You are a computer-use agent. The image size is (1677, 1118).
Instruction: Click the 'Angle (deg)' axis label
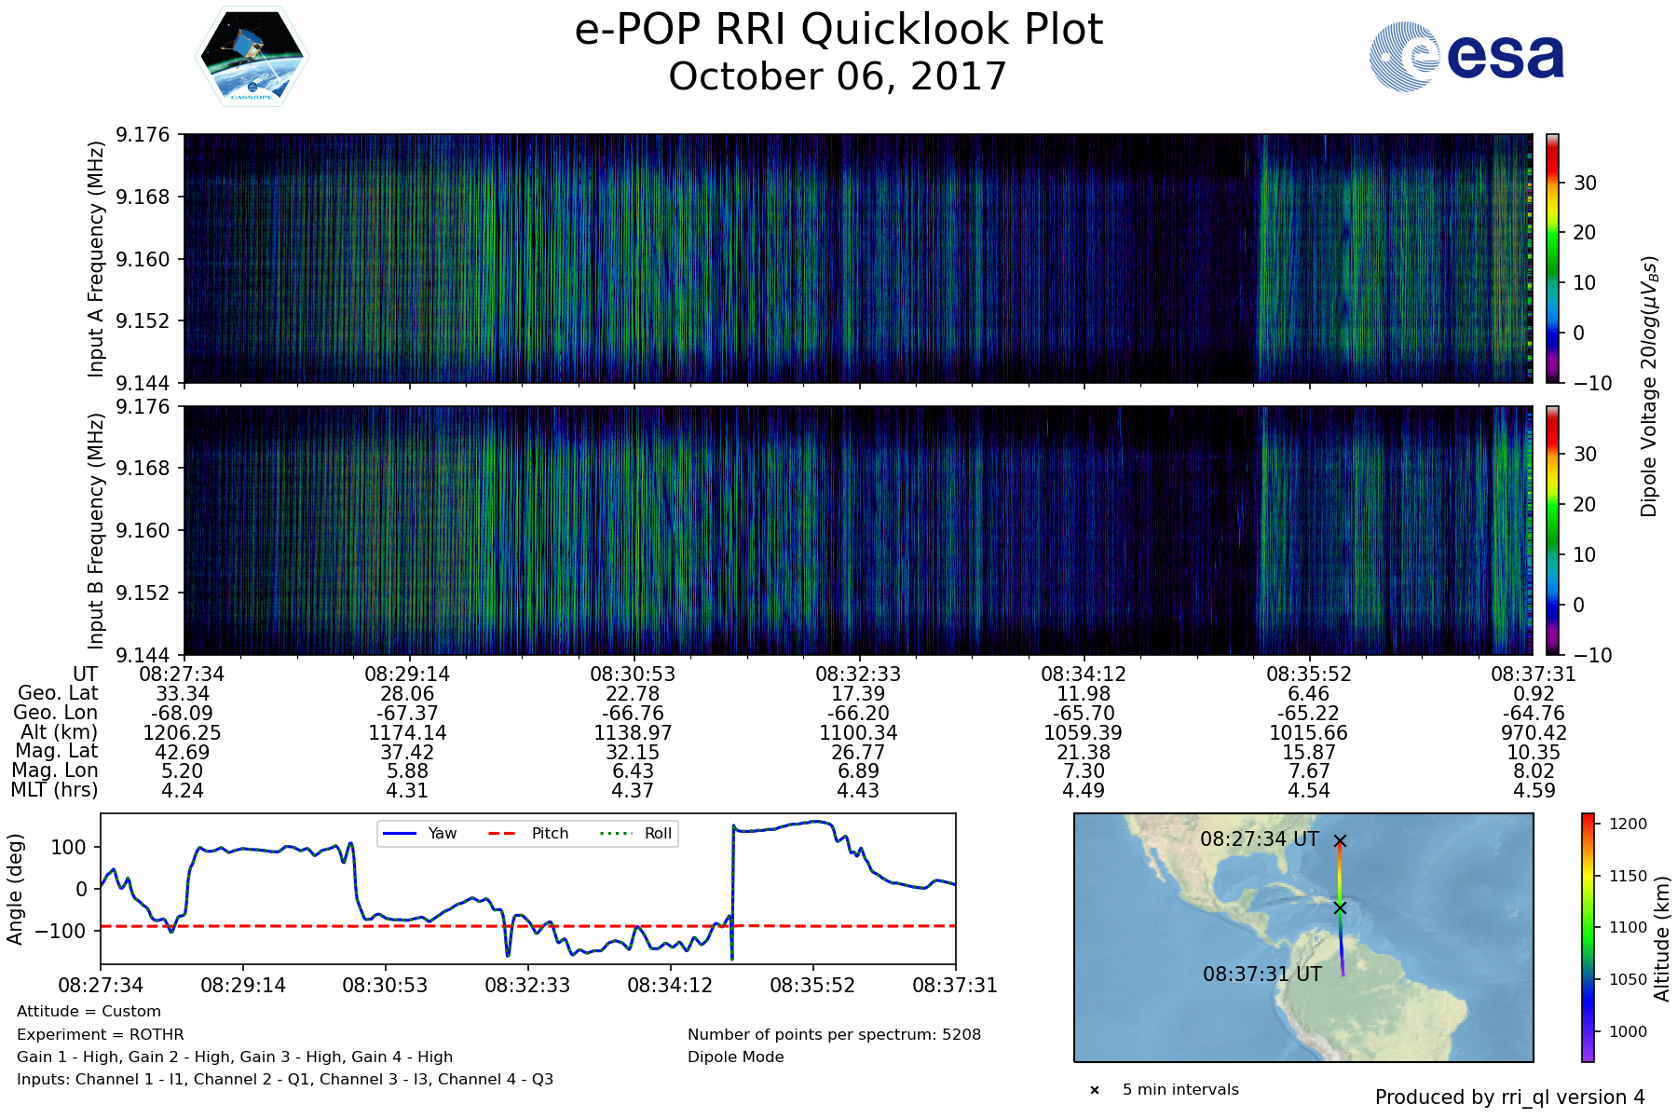pos(16,890)
